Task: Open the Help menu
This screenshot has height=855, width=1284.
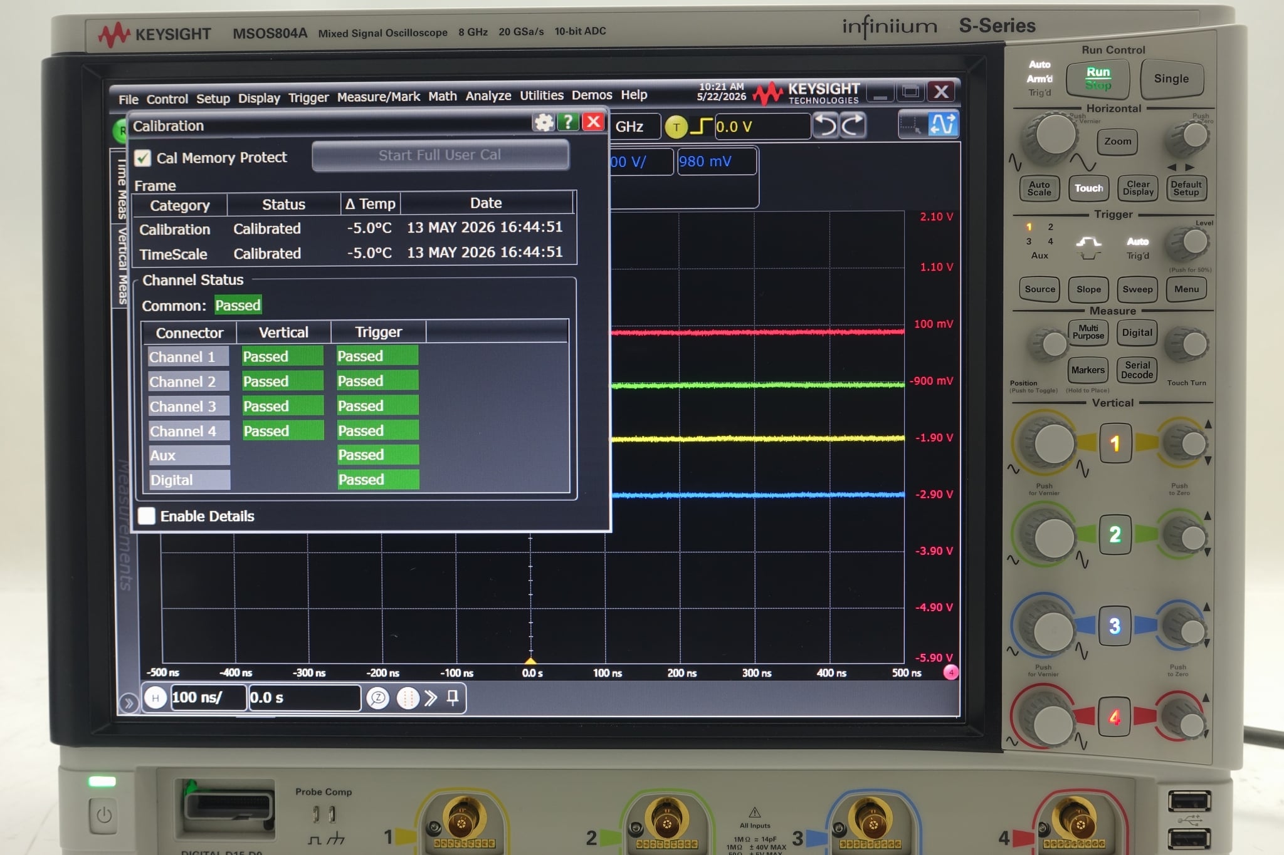Action: pyautogui.click(x=634, y=95)
